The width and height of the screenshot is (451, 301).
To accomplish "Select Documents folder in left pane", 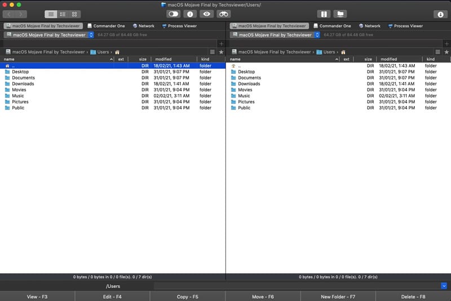I will point(113,78).
